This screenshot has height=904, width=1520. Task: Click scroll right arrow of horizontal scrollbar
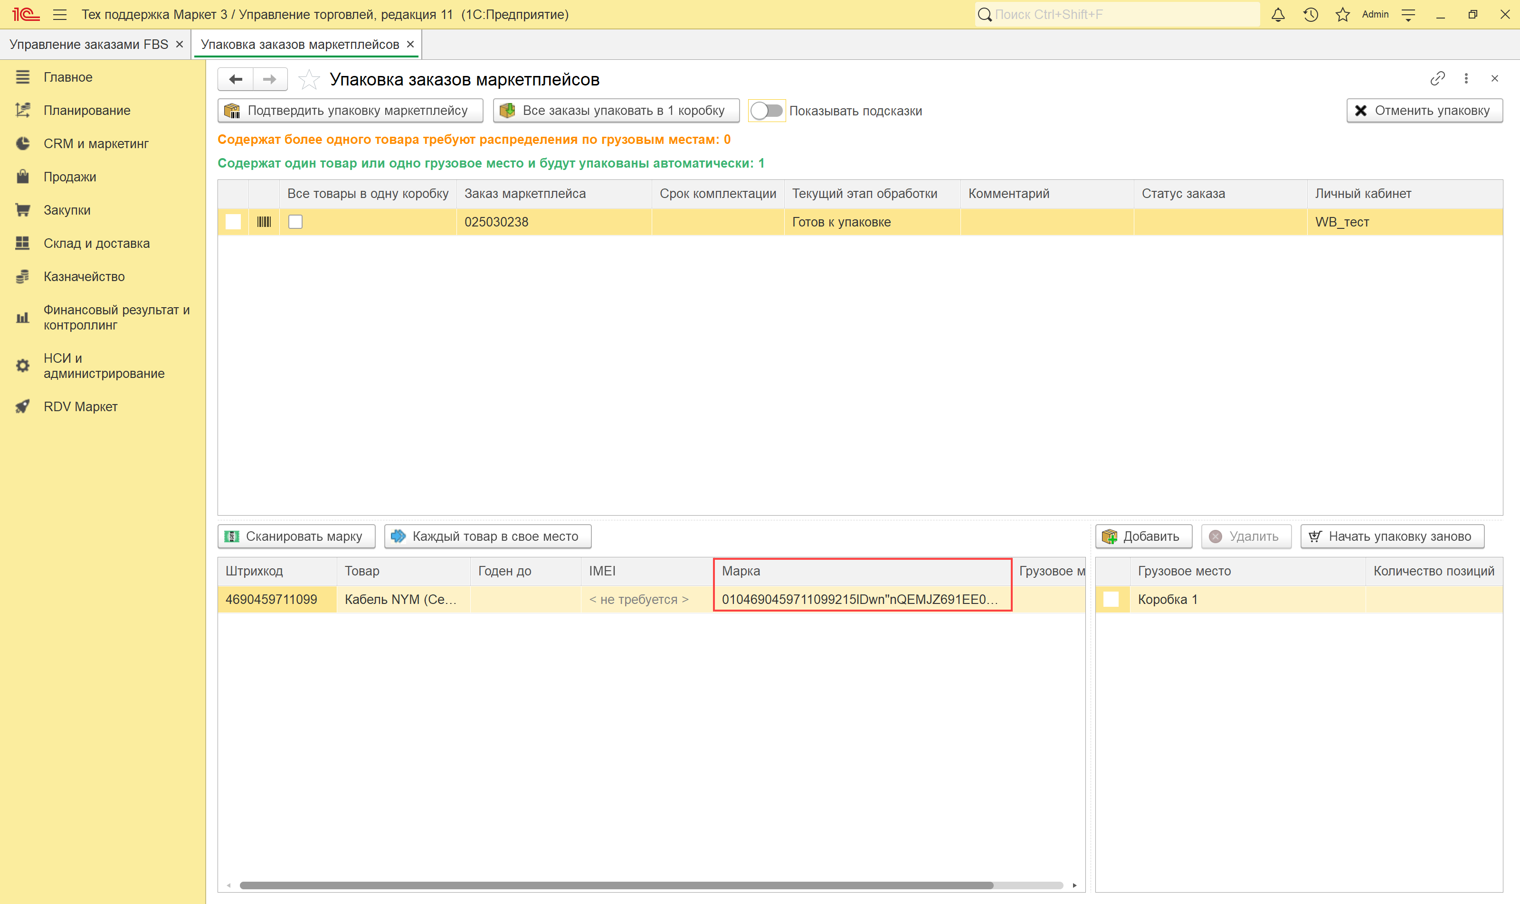(1075, 885)
